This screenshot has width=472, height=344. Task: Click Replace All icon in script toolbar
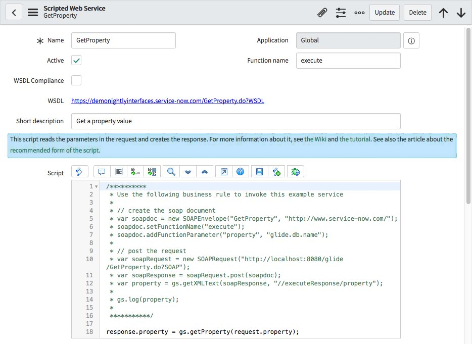152,172
